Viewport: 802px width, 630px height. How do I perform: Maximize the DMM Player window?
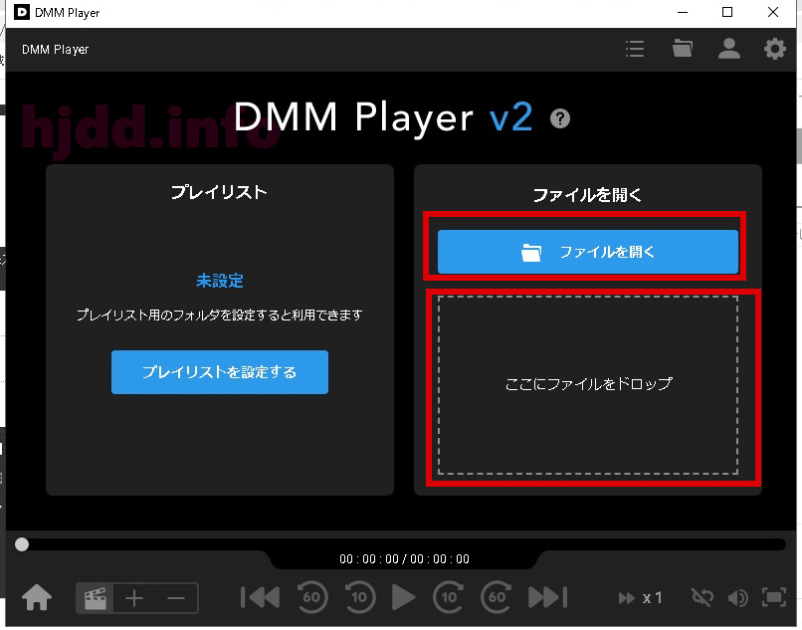coord(727,12)
